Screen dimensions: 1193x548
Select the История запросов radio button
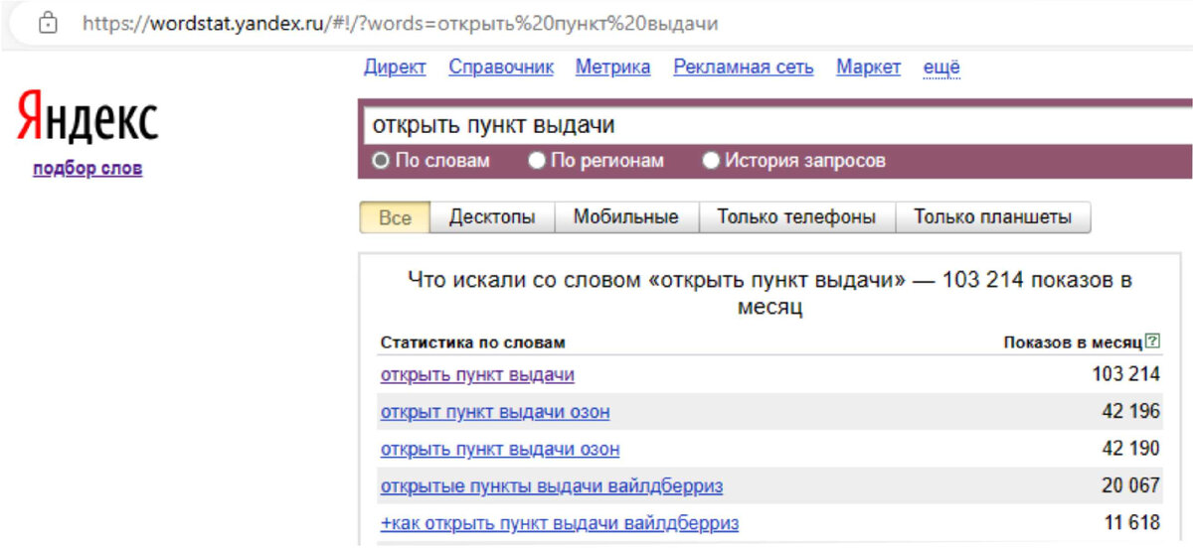(x=711, y=160)
